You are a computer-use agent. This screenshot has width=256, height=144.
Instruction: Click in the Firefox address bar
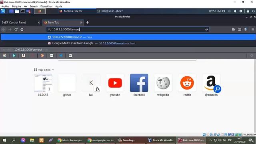click(128, 29)
